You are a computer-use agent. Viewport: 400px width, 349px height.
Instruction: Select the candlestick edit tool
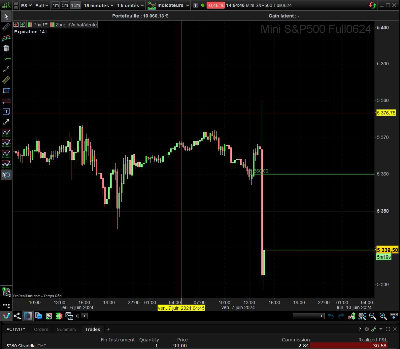352,316
